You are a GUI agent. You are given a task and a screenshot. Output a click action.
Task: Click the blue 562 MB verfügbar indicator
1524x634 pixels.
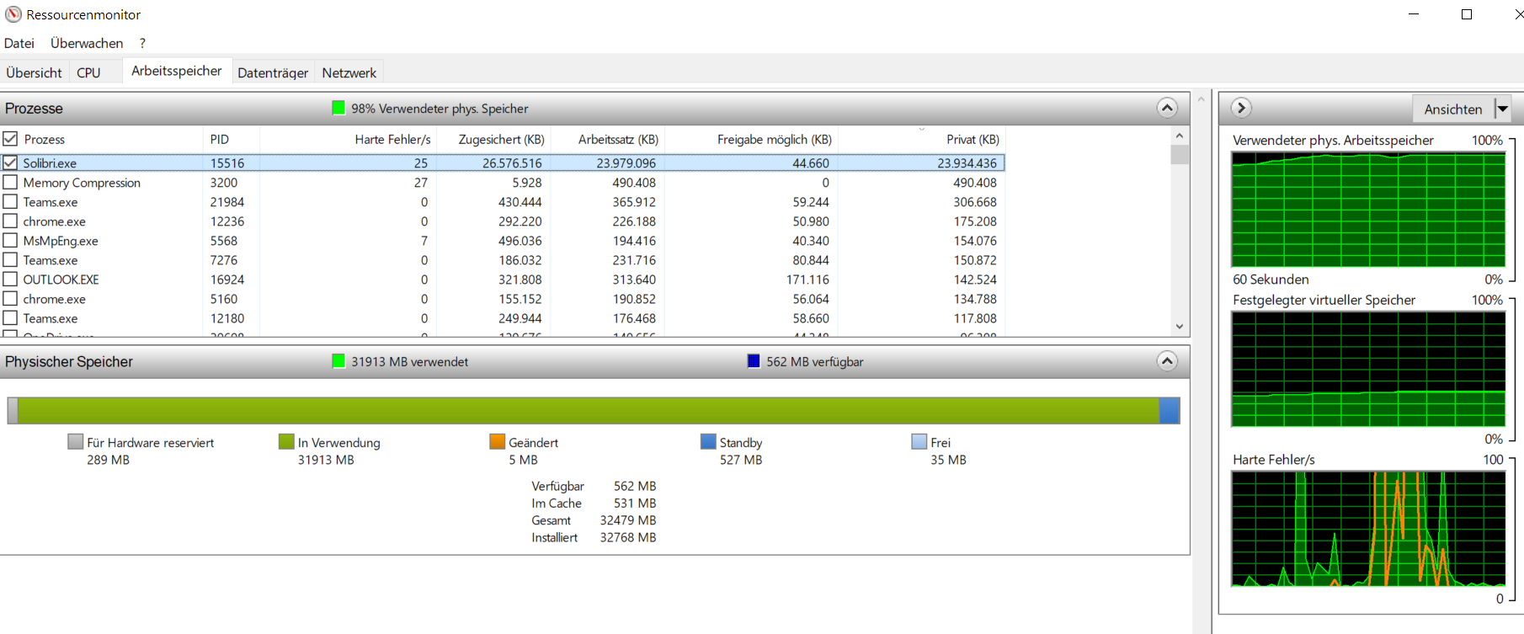754,361
